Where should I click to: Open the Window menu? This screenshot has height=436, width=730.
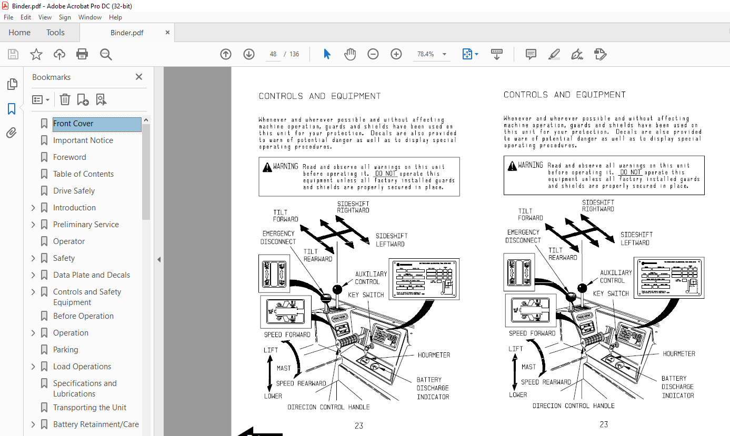pos(90,17)
